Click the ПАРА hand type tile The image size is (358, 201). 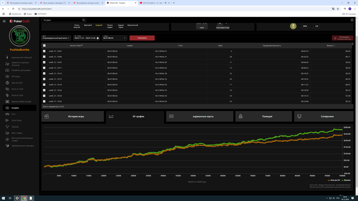(202, 26)
